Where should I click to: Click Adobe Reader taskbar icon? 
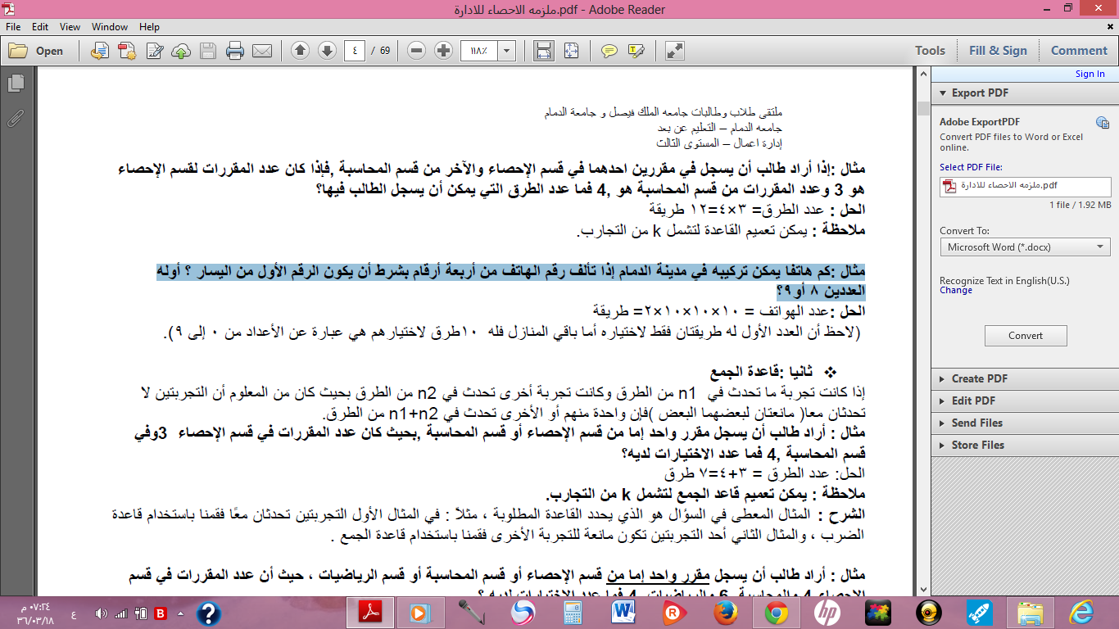[372, 612]
